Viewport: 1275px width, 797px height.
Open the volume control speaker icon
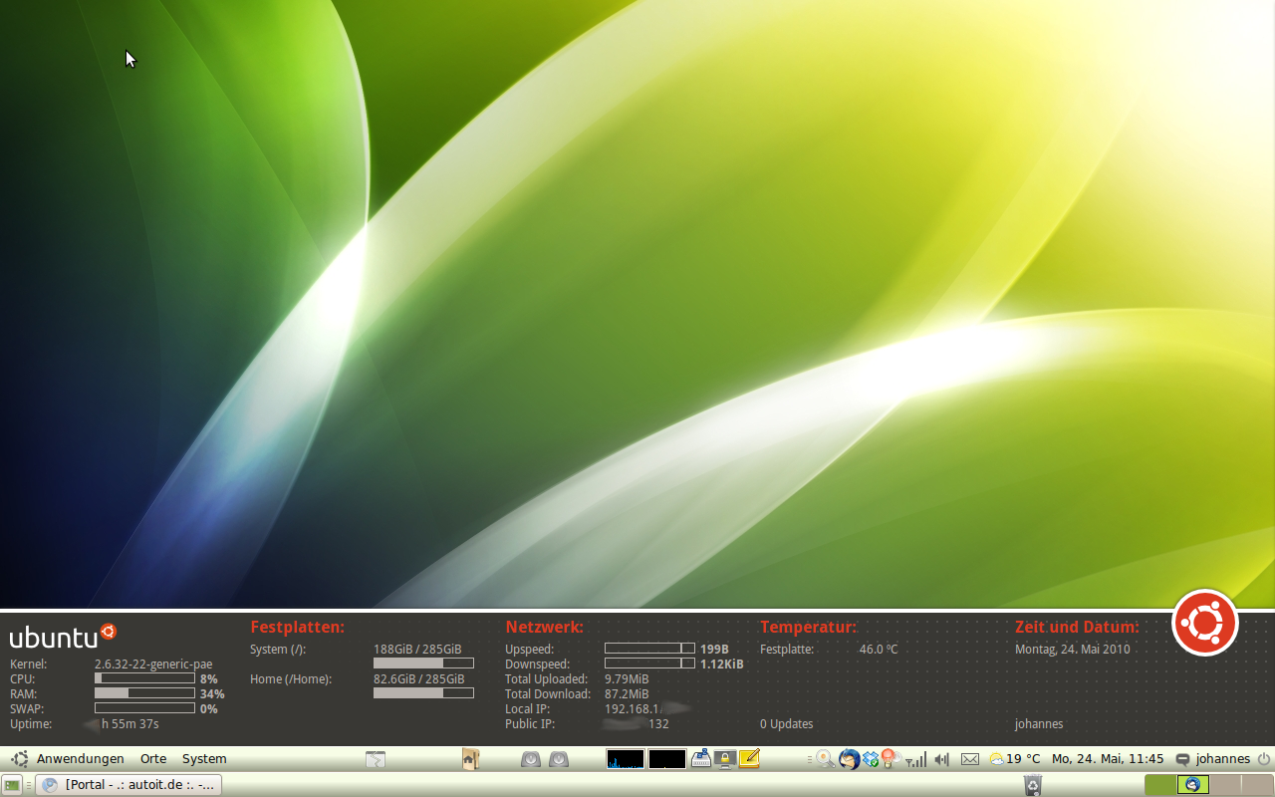tap(942, 759)
